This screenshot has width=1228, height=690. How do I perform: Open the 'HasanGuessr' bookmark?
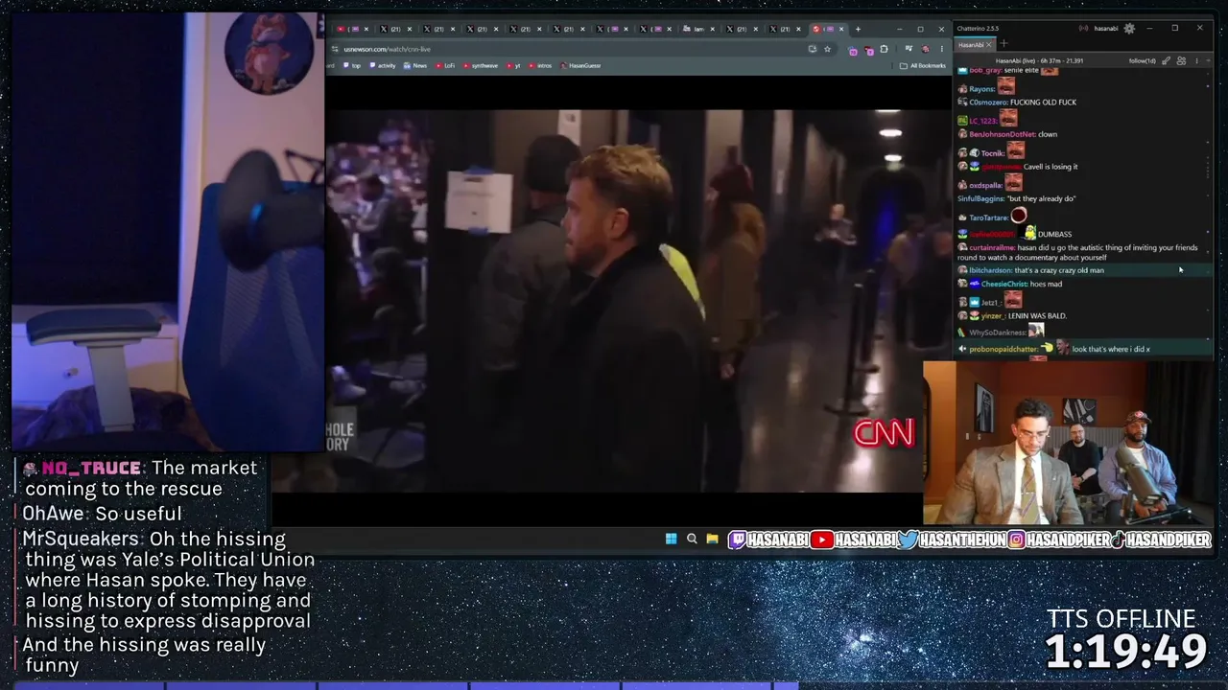[580, 65]
